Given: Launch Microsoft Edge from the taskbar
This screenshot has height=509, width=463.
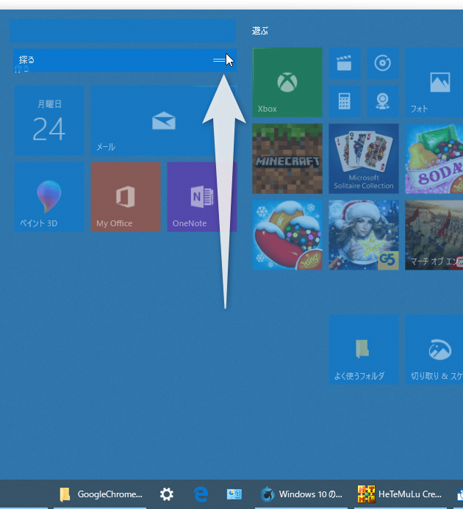Looking at the screenshot, I should point(201,494).
